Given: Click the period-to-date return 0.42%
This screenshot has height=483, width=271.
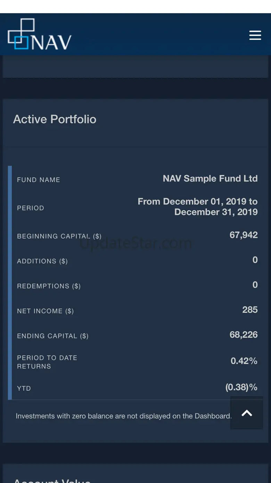Looking at the screenshot, I should pyautogui.click(x=244, y=361).
